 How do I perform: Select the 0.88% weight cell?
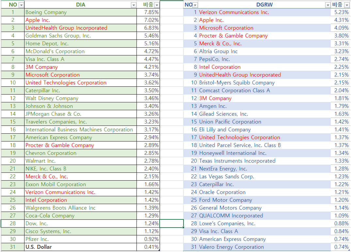pyautogui.click(x=340, y=223)
